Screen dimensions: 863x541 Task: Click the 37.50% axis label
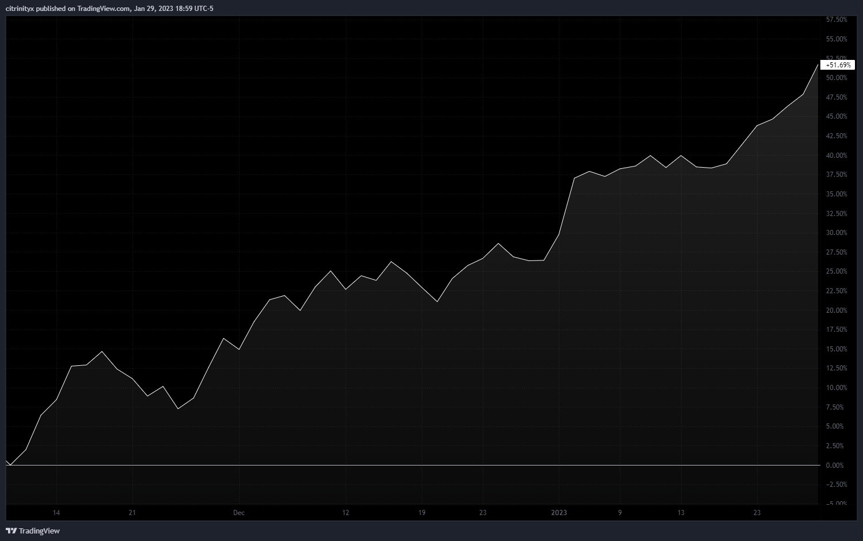pos(836,175)
